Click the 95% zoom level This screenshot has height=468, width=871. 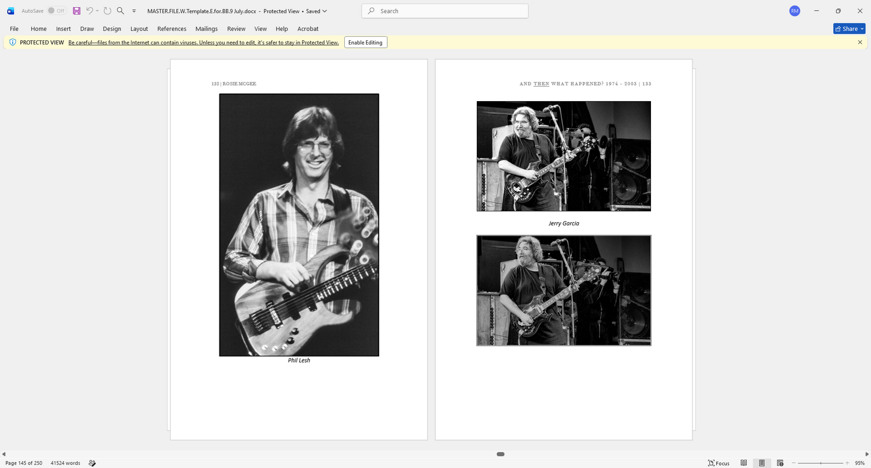point(860,463)
